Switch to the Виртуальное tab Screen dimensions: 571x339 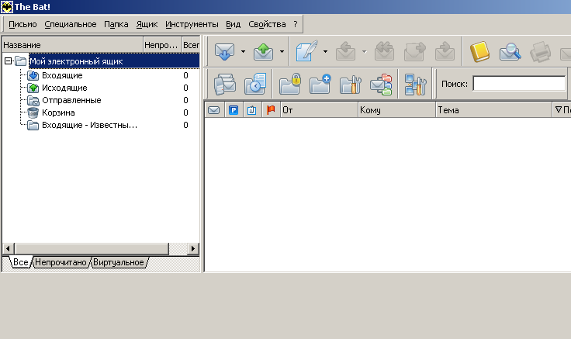119,262
